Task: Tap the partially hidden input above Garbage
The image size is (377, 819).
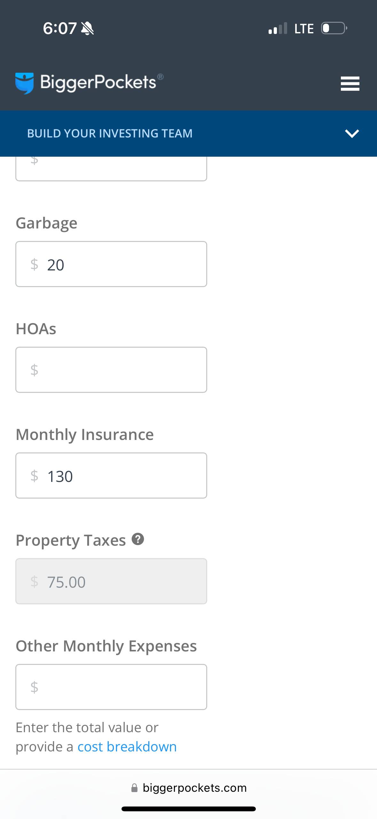Action: 111,169
